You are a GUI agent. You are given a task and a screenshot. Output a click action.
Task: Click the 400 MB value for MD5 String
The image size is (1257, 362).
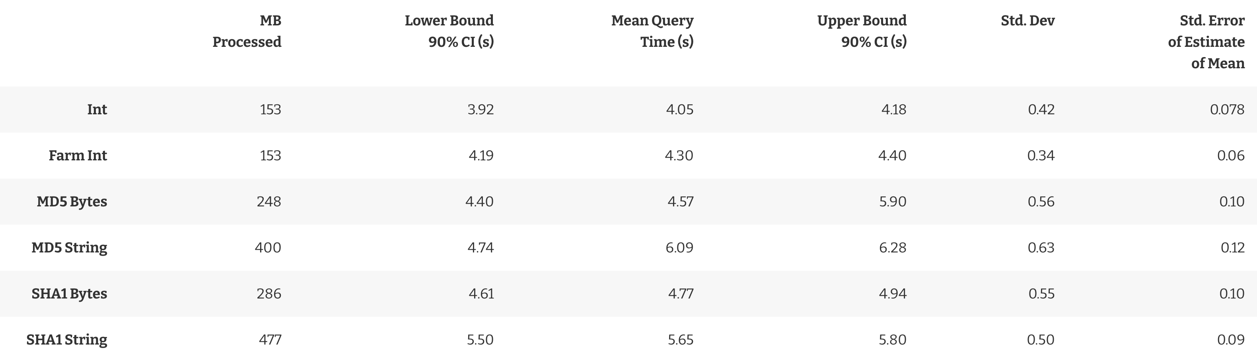pyautogui.click(x=268, y=248)
